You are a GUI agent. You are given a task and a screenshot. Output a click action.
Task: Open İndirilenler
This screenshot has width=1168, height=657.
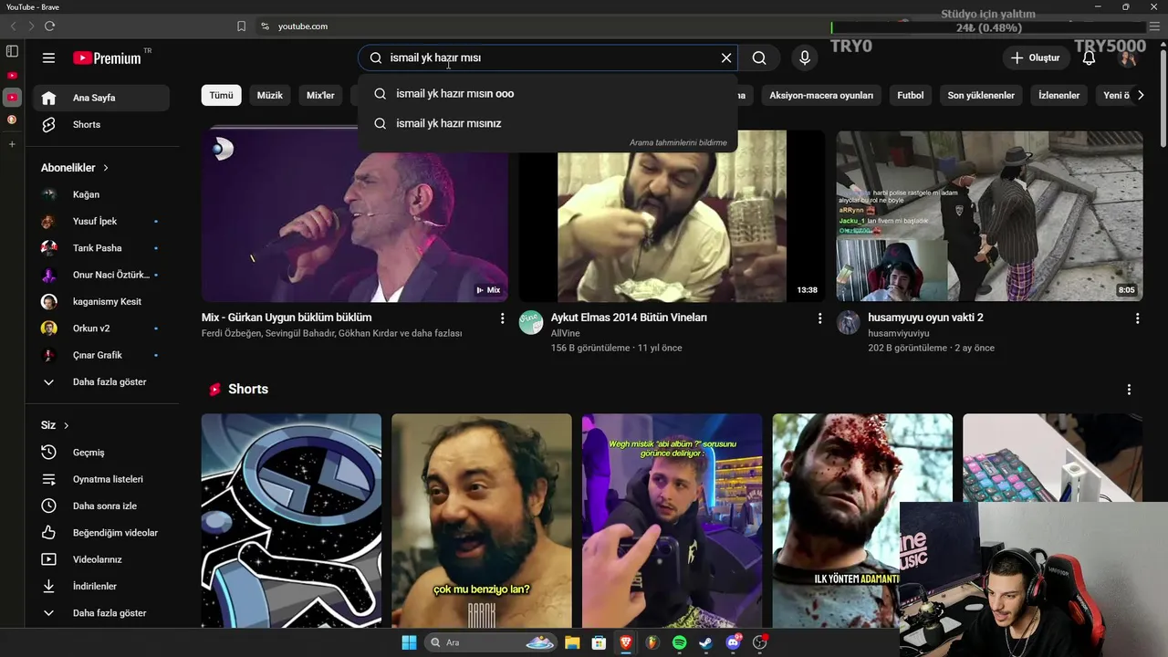(101, 586)
